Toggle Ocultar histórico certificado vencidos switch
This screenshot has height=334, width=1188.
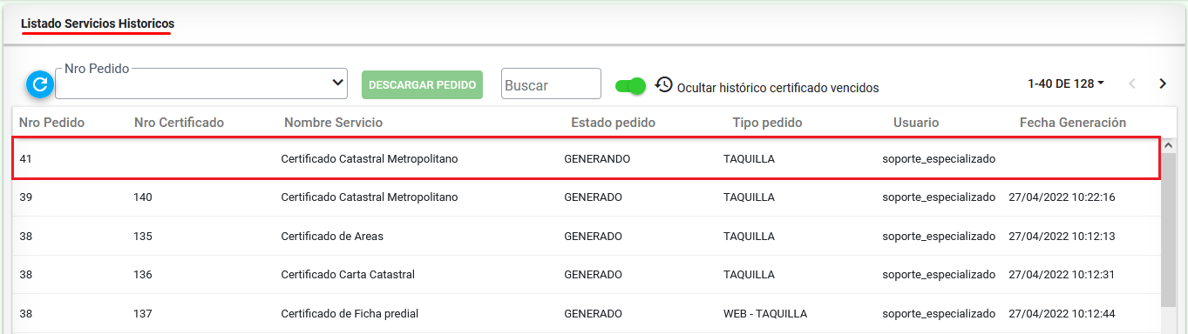click(x=631, y=85)
